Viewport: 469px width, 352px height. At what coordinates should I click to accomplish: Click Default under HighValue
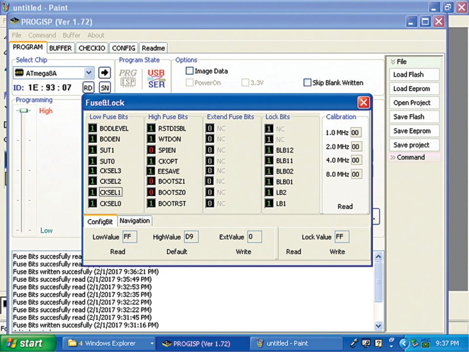coord(176,252)
